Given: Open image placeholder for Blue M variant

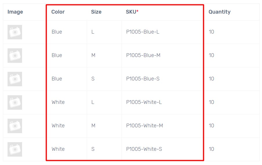Looking at the screenshot, I should click(15, 56).
